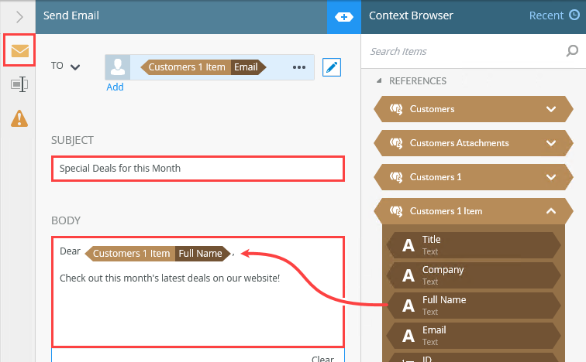This screenshot has height=362, width=586.
Task: Click the Customers 1 reference icon
Action: (396, 176)
